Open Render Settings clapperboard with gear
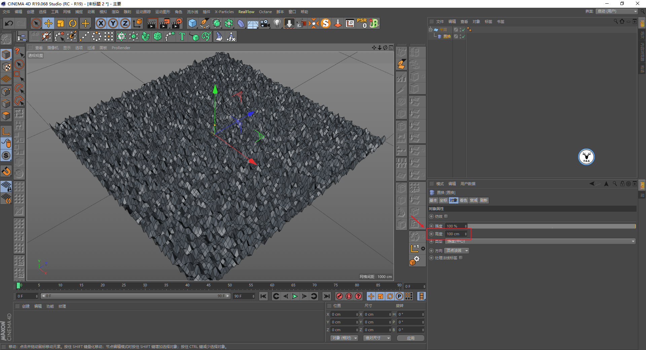The height and width of the screenshot is (350, 646). 177,23
